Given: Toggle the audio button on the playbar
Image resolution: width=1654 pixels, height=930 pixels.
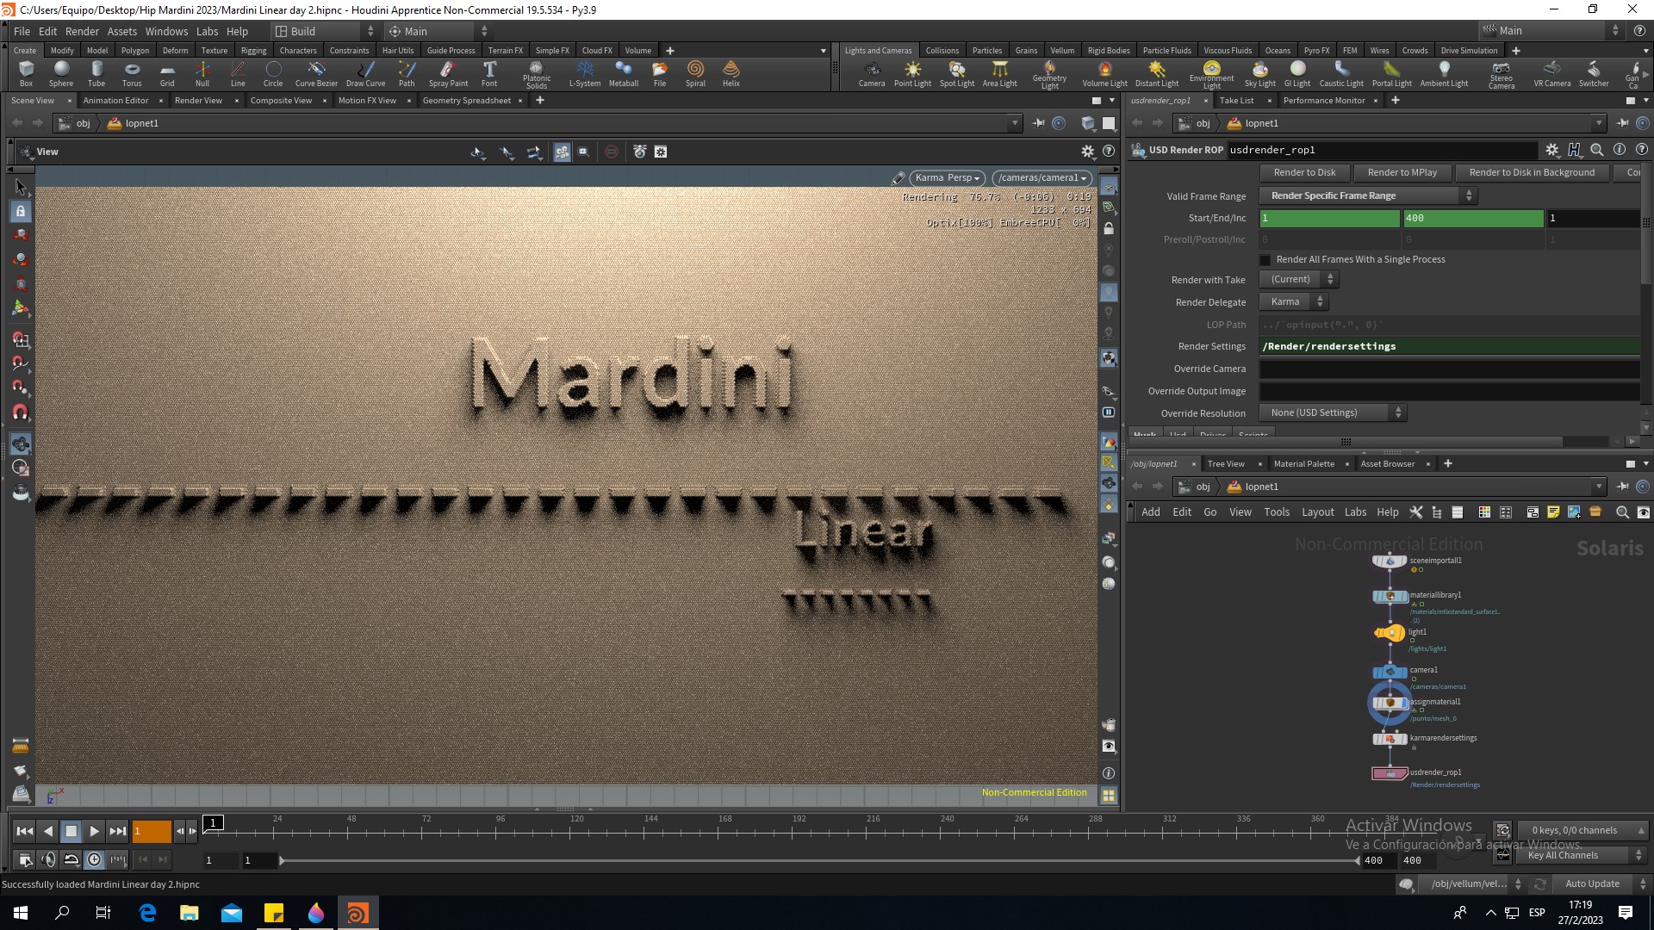Looking at the screenshot, I should pos(48,859).
